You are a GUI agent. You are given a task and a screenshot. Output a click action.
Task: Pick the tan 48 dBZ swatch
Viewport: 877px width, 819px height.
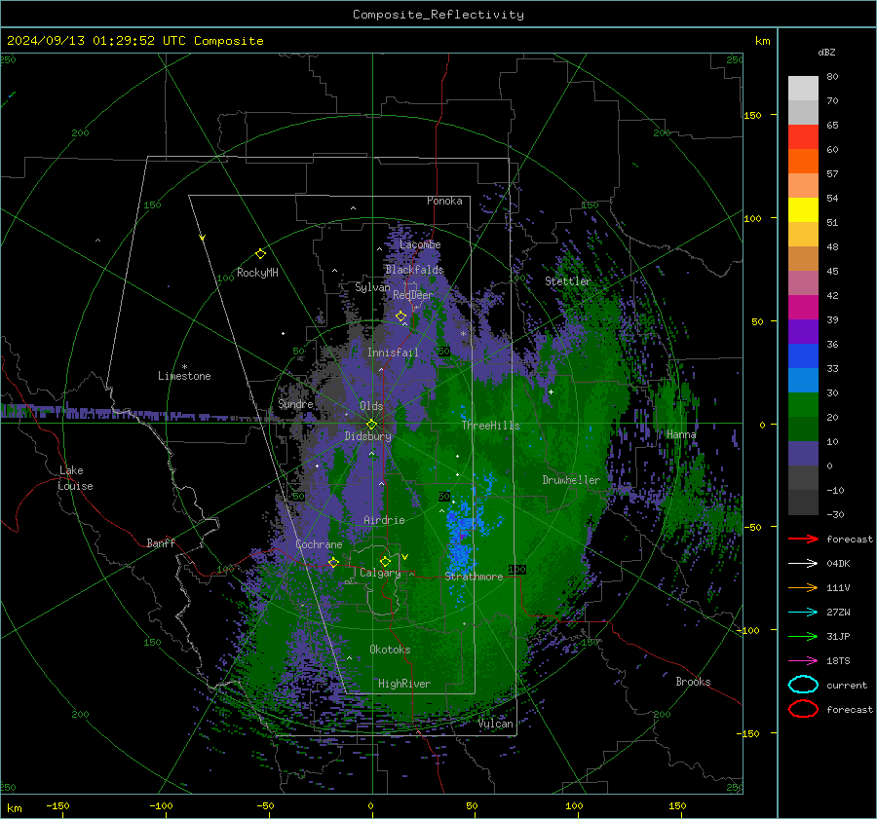coord(803,258)
